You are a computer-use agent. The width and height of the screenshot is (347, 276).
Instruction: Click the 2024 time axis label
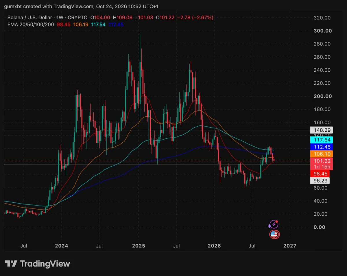(x=62, y=246)
